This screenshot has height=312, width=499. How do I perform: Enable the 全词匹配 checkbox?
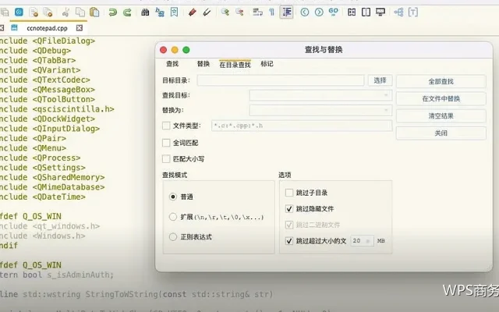166,143
